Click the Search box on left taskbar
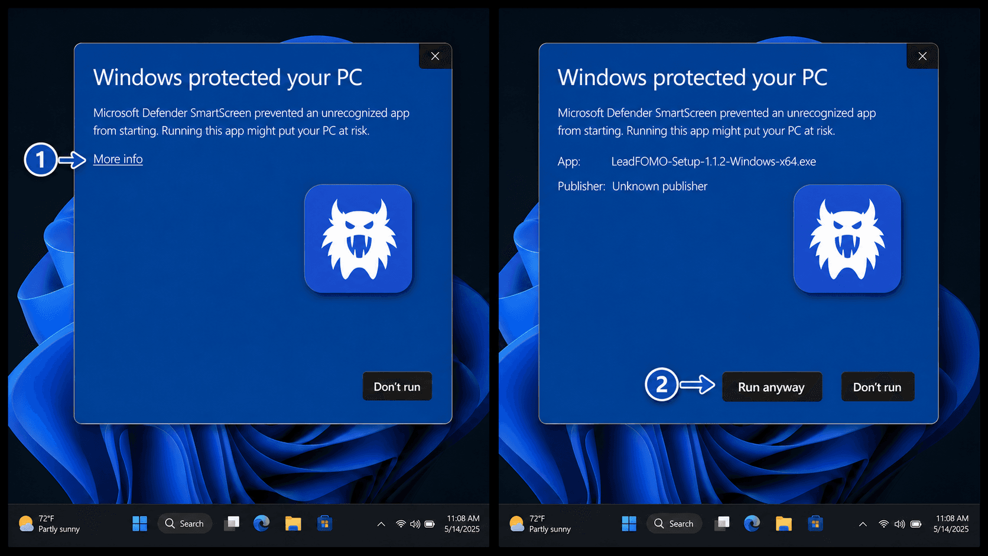 coord(185,524)
